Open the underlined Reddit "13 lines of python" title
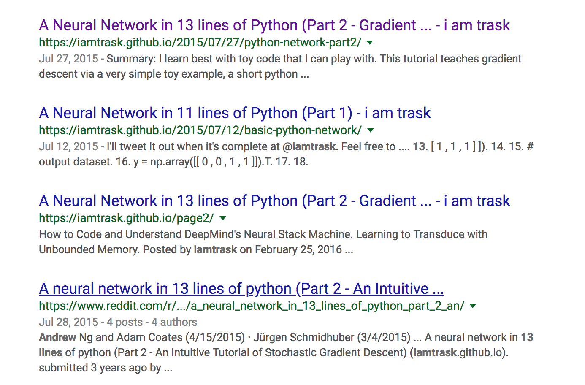The image size is (585, 385). pos(241,289)
